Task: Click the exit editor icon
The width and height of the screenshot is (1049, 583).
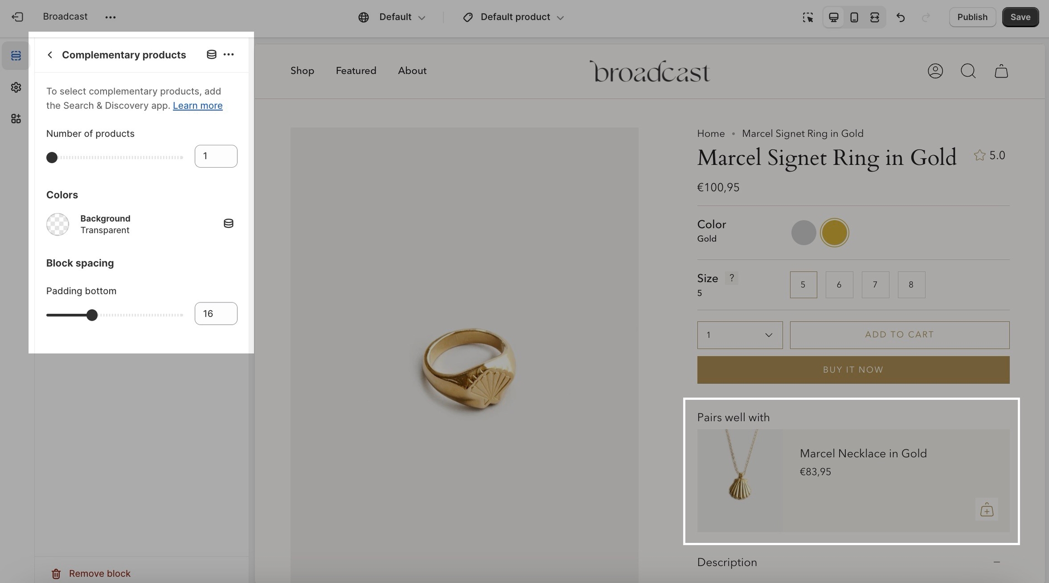Action: [x=17, y=17]
